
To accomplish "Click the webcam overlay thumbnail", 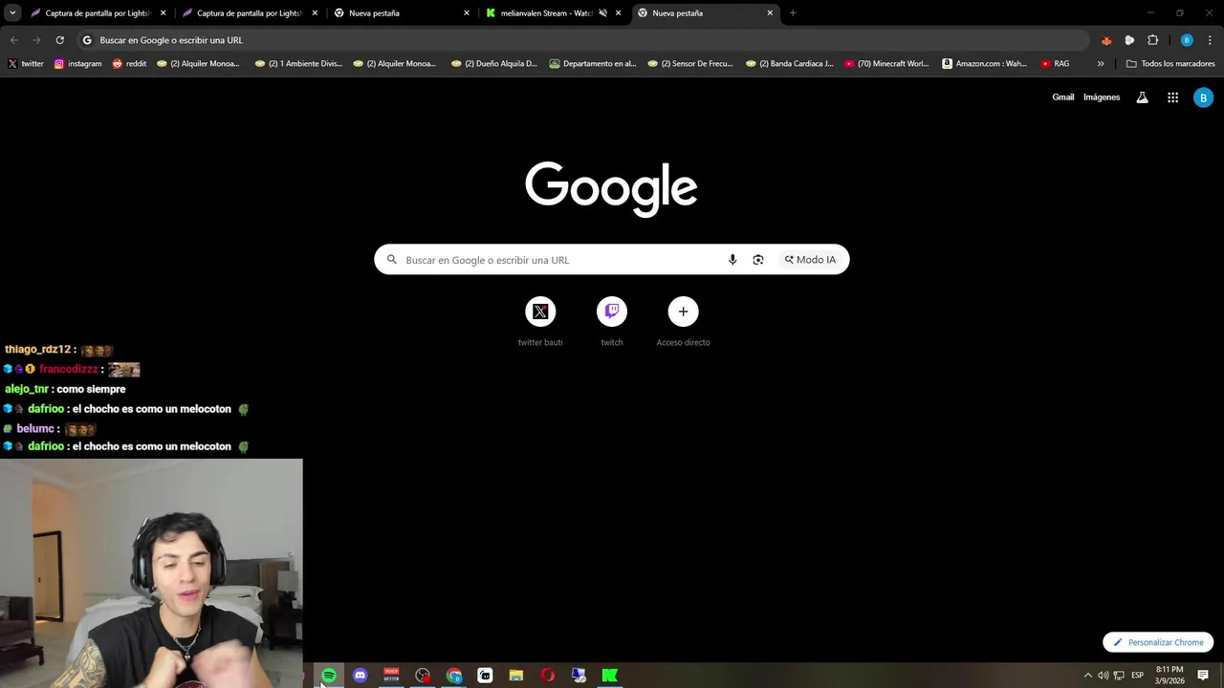I will tap(151, 573).
